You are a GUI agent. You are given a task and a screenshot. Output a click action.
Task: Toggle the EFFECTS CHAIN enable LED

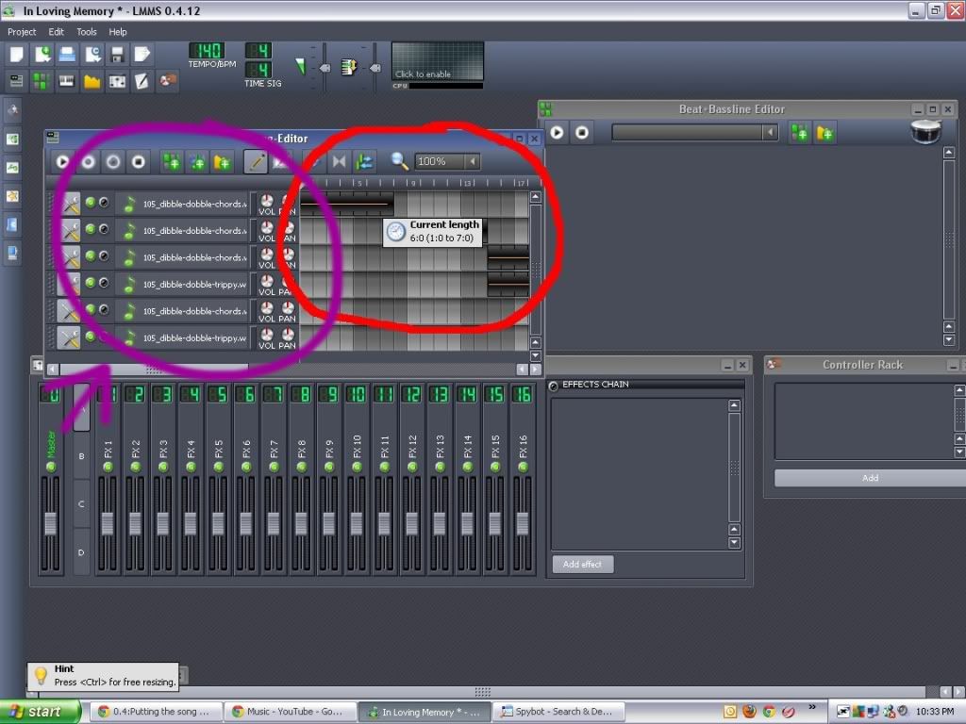coord(554,385)
